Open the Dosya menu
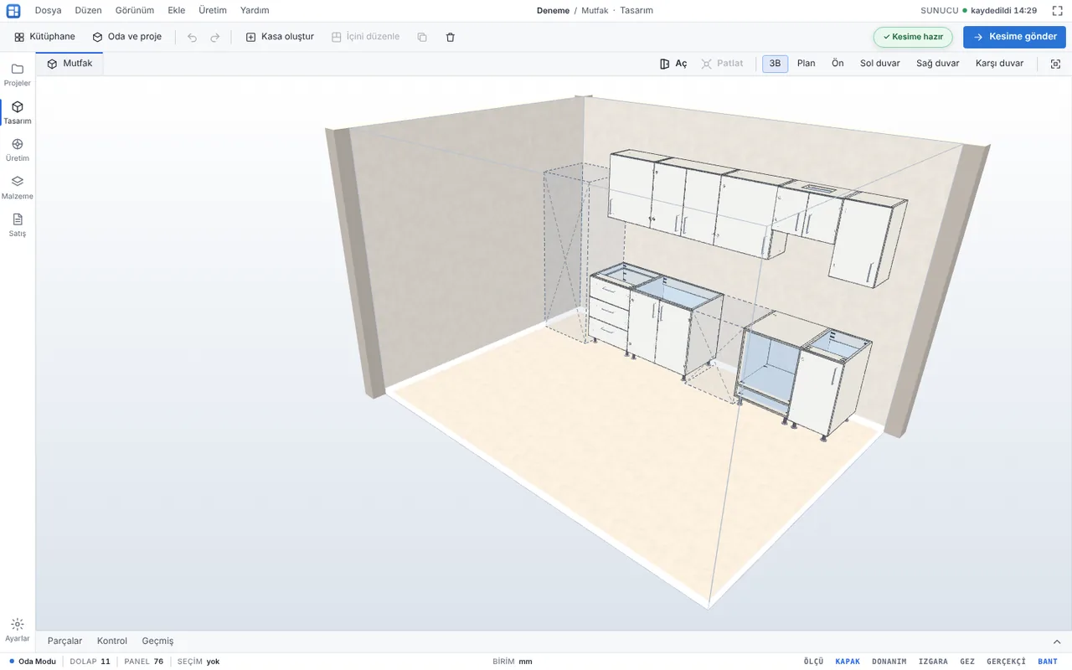 (x=48, y=11)
